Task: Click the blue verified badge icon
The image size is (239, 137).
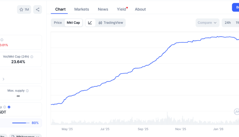Action: (9, 107)
